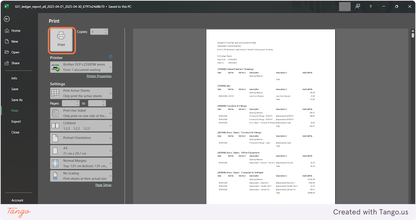The height and width of the screenshot is (220, 416).
Task: Click the No Scaling 100 icon
Action: click(x=55, y=176)
